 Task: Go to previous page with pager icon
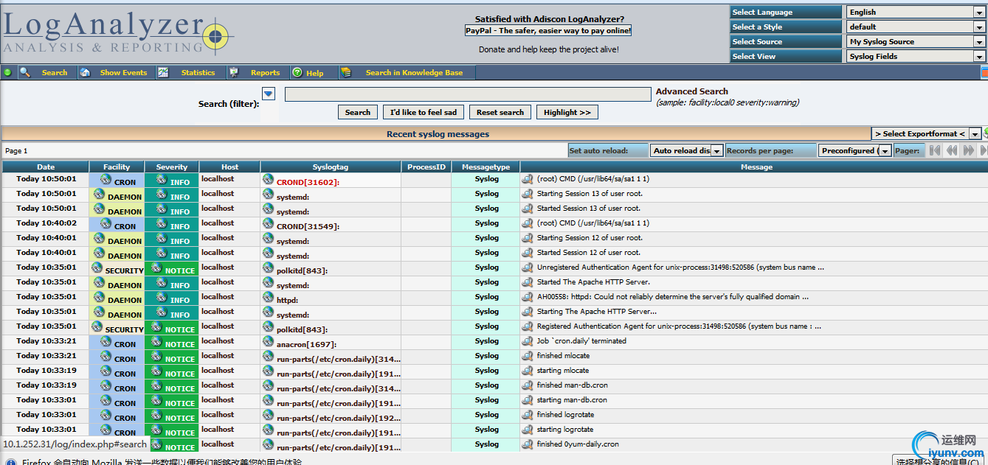click(x=951, y=150)
